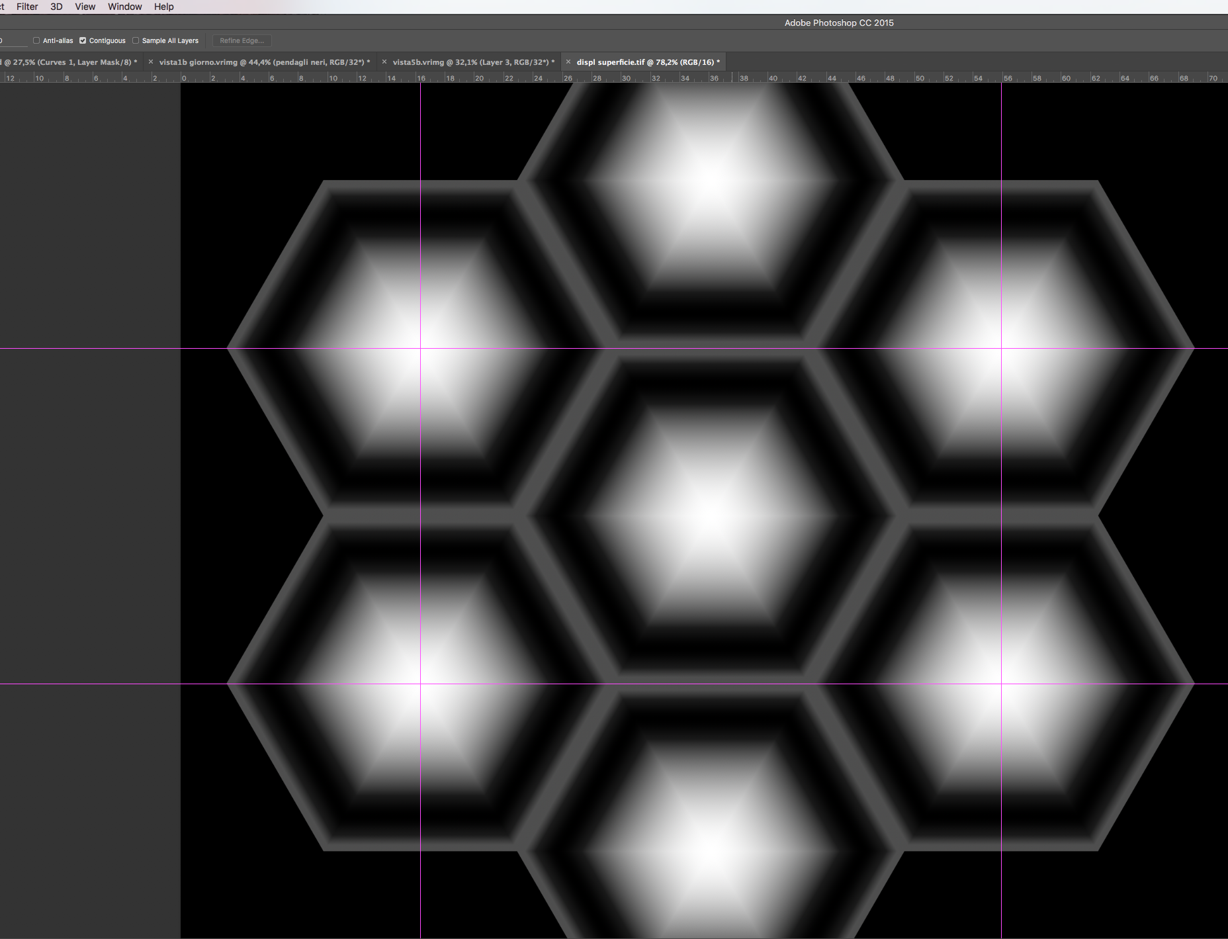
Task: Click the tolerance input field
Action: point(13,40)
